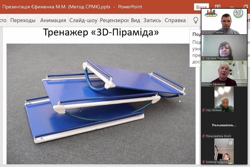Switch to the Анимация tab
This screenshot has height=167, width=250.
pyautogui.click(x=53, y=21)
